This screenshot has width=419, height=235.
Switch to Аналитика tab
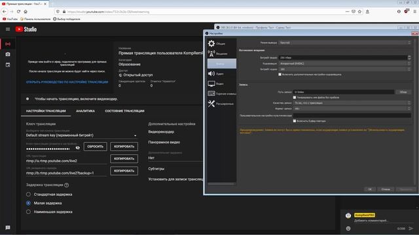pos(85,111)
